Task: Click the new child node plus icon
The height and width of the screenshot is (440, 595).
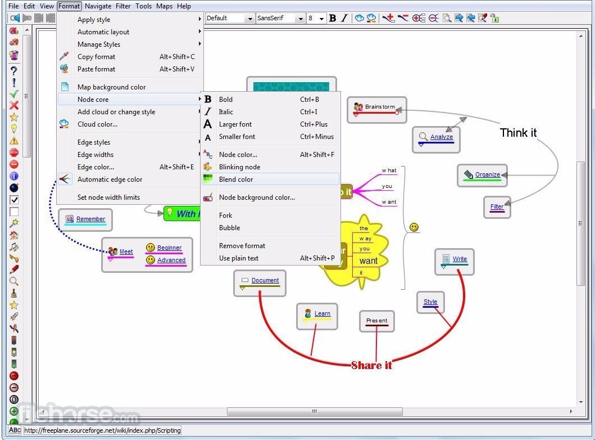Action: (389, 18)
